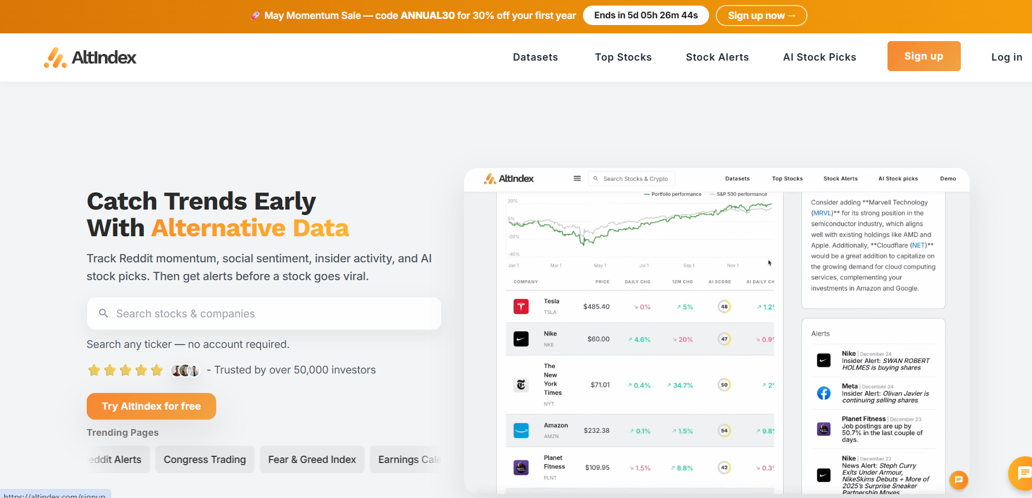Viewport: 1032px width, 498px height.
Task: Click the Tesla price $485.40
Action: pos(596,307)
